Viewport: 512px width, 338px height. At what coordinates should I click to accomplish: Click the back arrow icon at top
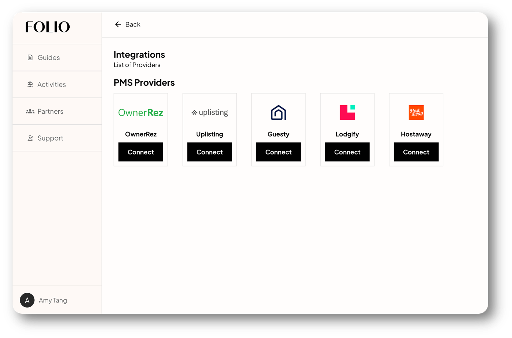point(118,24)
